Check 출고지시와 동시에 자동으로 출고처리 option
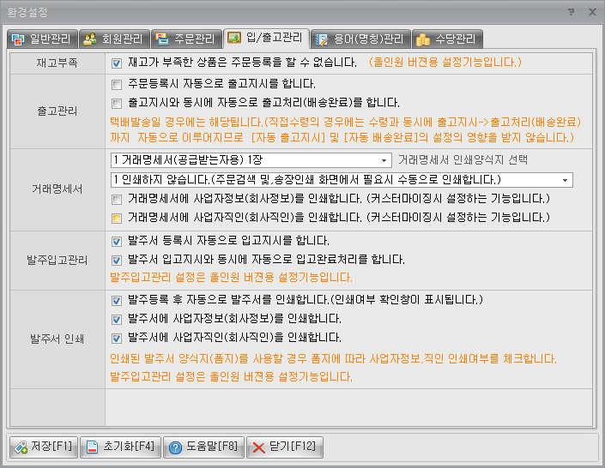Screen dimensions: 605x468 tap(116, 104)
